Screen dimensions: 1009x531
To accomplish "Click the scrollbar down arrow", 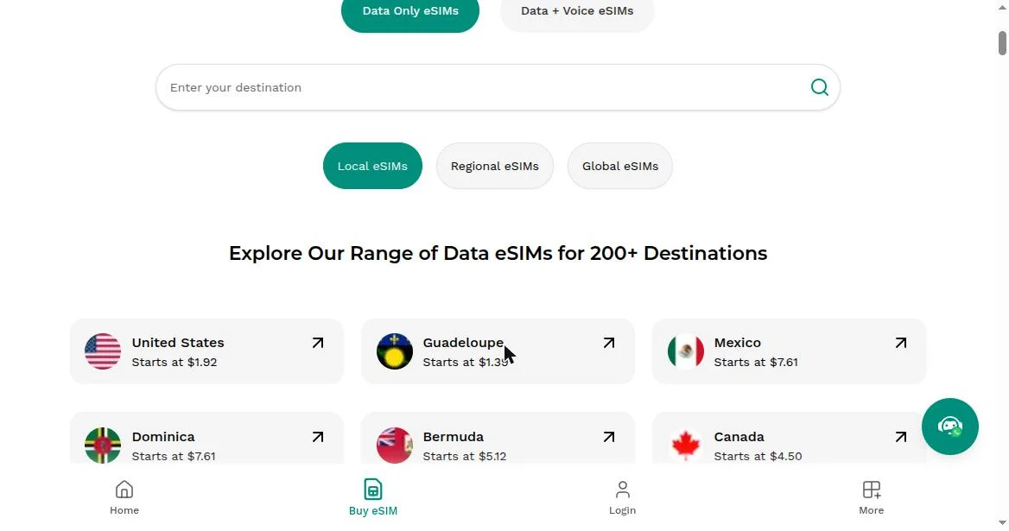I will (1003, 522).
